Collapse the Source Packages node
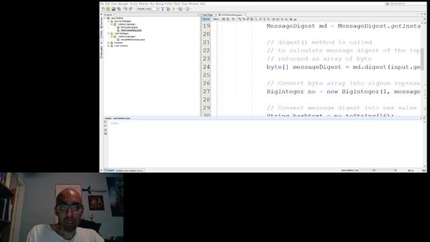The image size is (430, 242). pos(109,21)
